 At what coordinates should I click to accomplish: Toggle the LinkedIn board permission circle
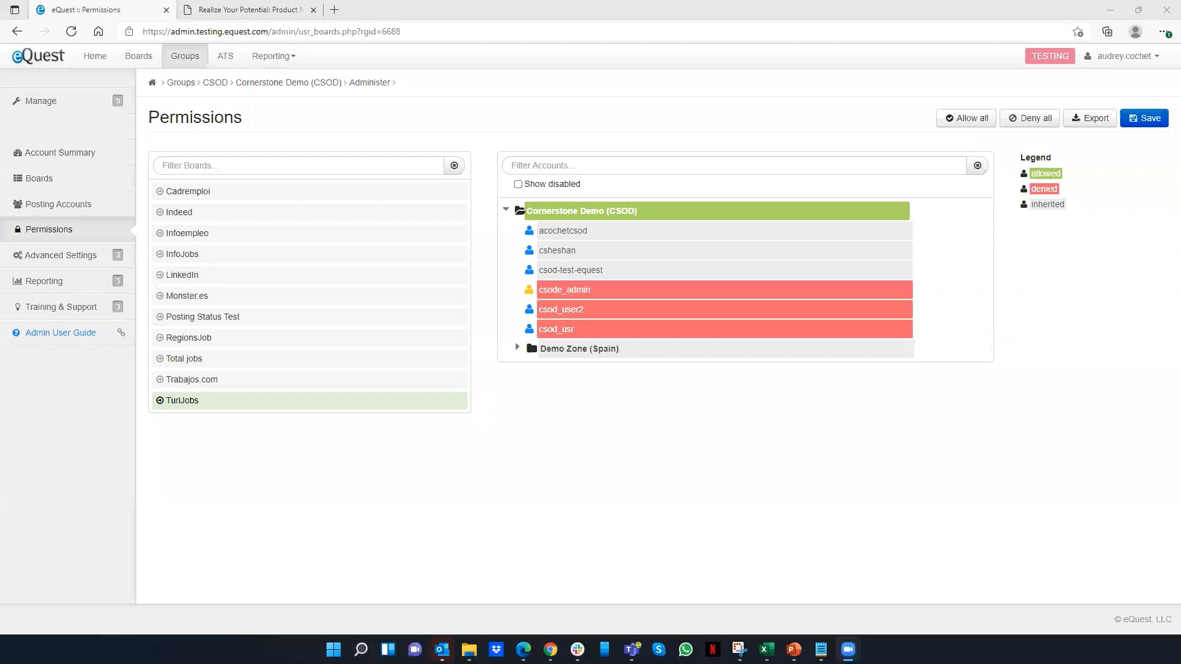coord(161,275)
